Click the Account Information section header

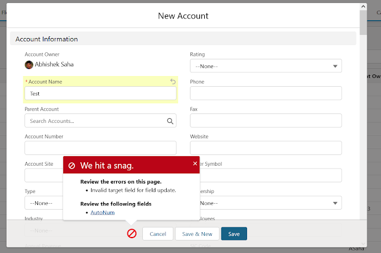click(x=183, y=39)
